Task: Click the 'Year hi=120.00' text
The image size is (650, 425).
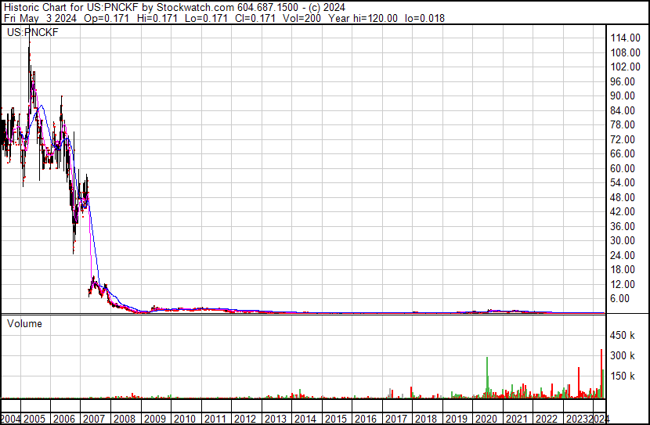Action: point(363,18)
